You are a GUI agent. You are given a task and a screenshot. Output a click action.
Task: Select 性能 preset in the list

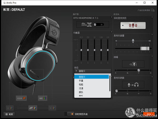coord(91,85)
